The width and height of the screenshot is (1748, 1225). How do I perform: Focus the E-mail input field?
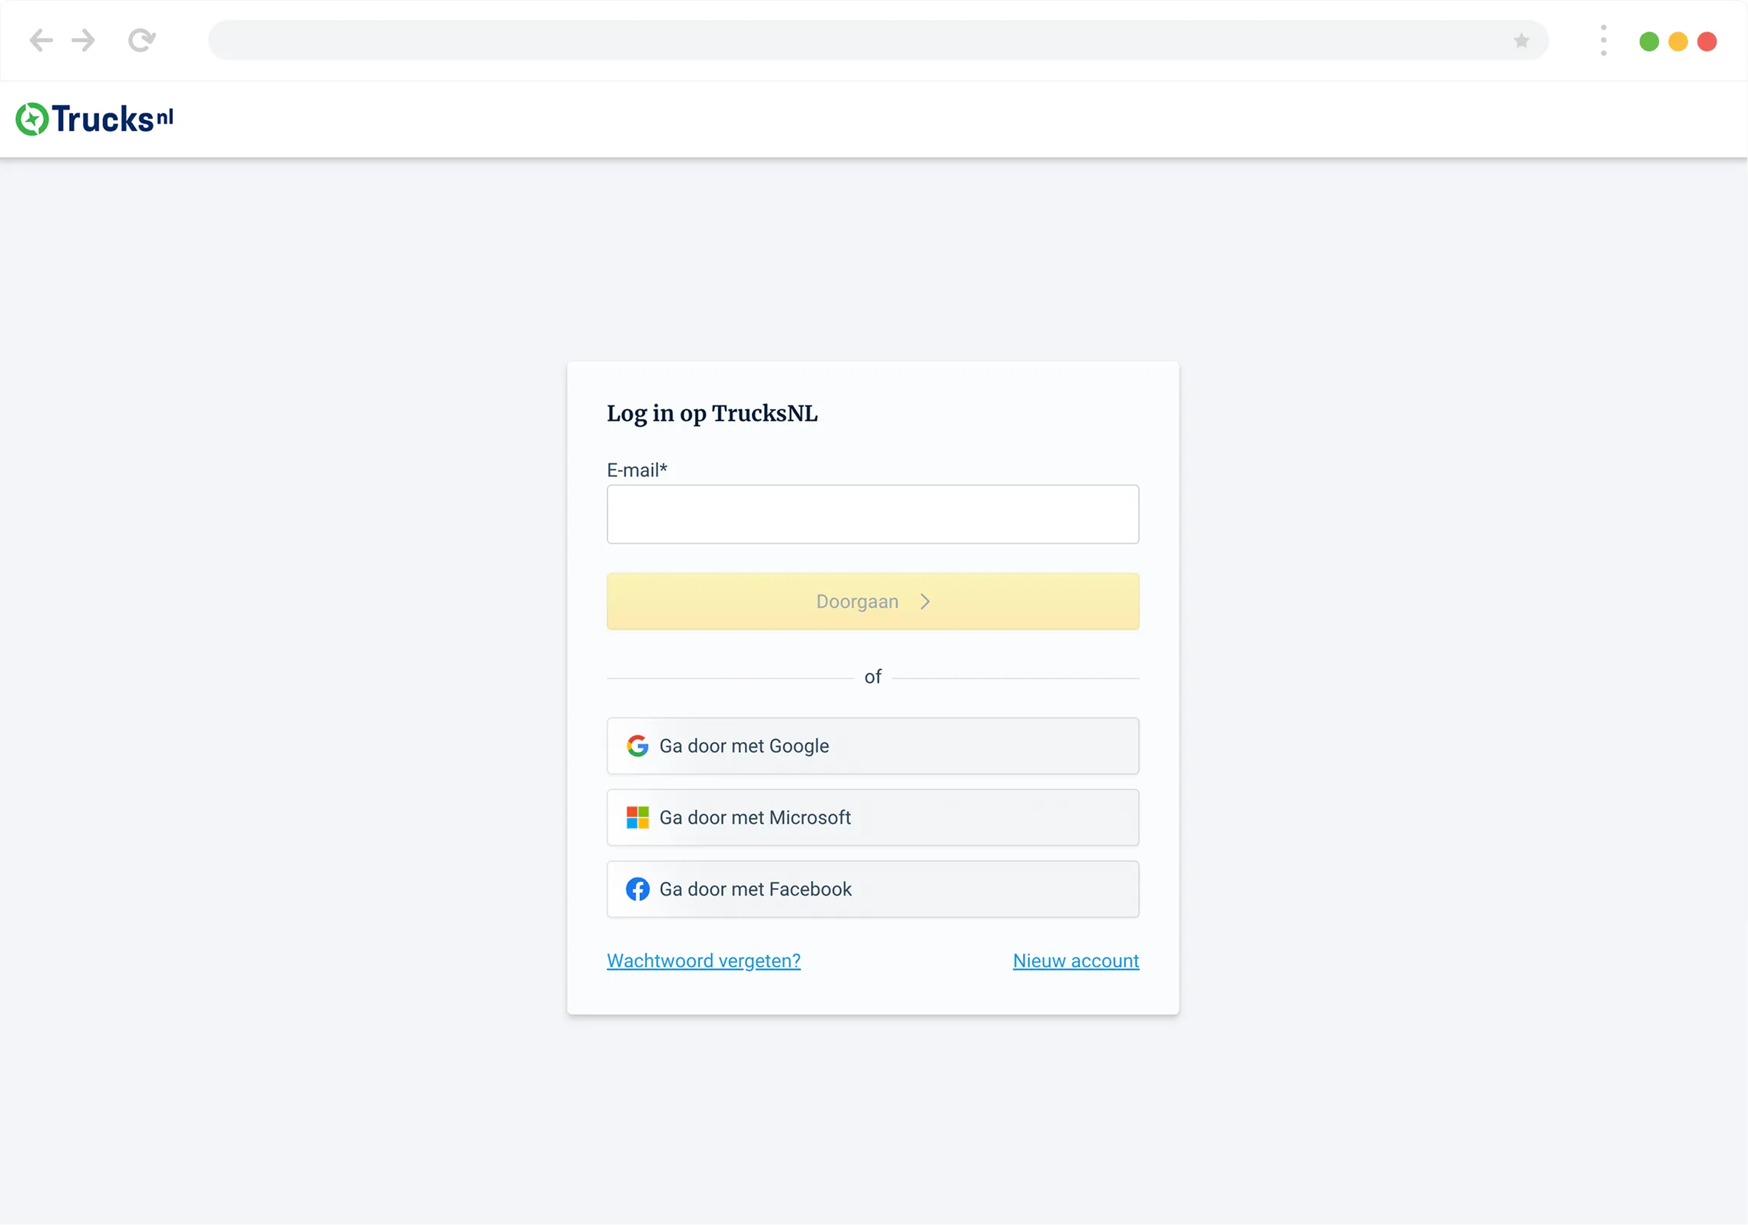(x=872, y=513)
